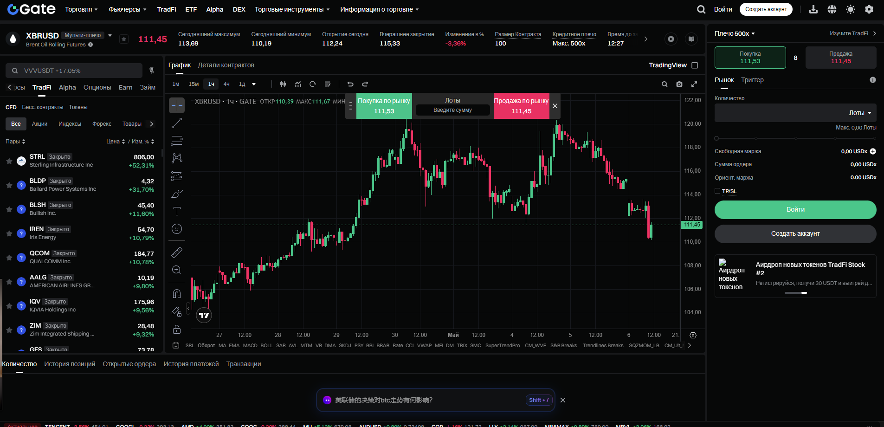Open language and region globe menu
This screenshot has height=427, width=884.
pyautogui.click(x=832, y=9)
